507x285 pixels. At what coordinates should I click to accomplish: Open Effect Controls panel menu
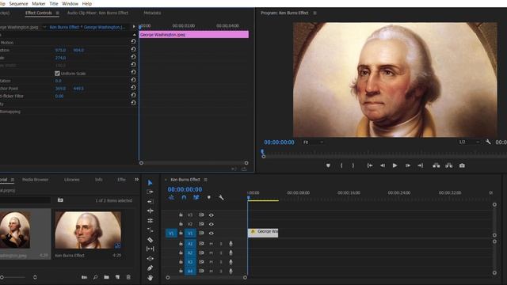pos(58,13)
